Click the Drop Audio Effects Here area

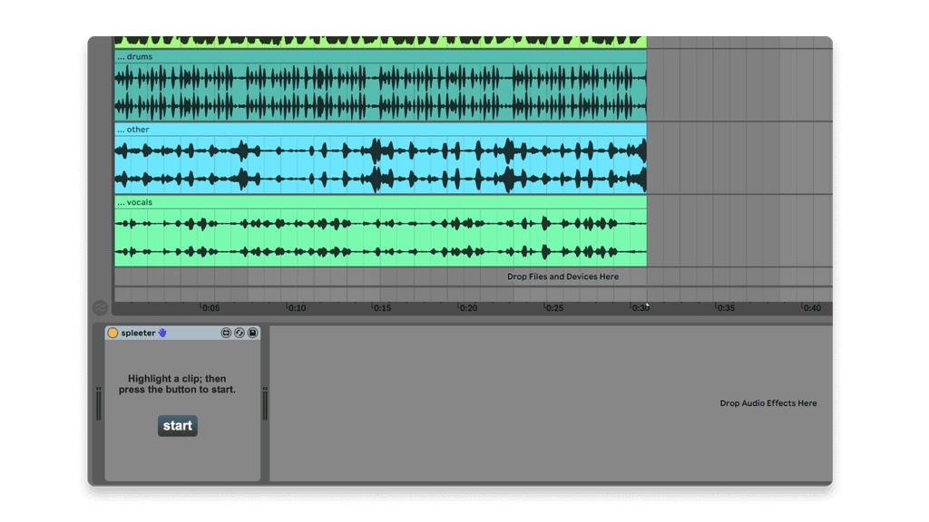(x=768, y=403)
